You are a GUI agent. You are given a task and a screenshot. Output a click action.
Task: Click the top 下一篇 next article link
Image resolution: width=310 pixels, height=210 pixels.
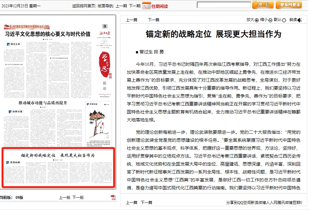pyautogui.click(x=154, y=20)
